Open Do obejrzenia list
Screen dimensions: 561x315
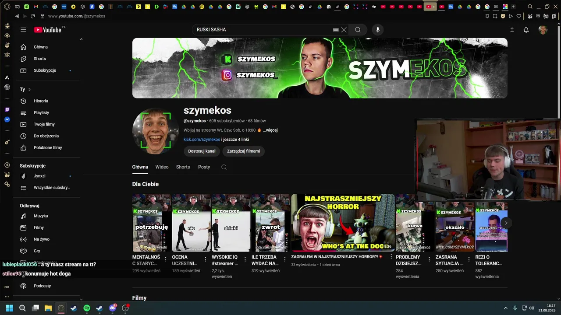tap(46, 136)
